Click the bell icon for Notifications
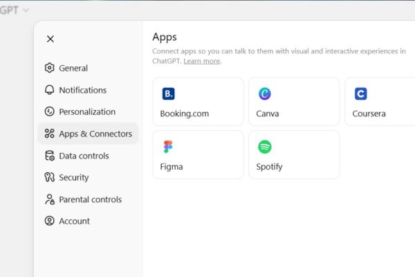The image size is (415, 277). click(x=49, y=90)
